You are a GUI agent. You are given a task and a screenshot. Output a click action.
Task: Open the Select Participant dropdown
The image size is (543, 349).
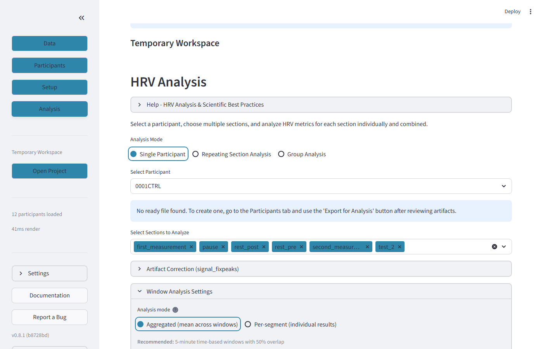321,186
